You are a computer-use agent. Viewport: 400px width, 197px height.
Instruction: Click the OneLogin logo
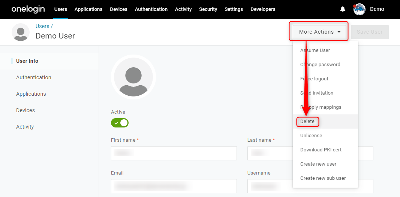click(x=28, y=9)
